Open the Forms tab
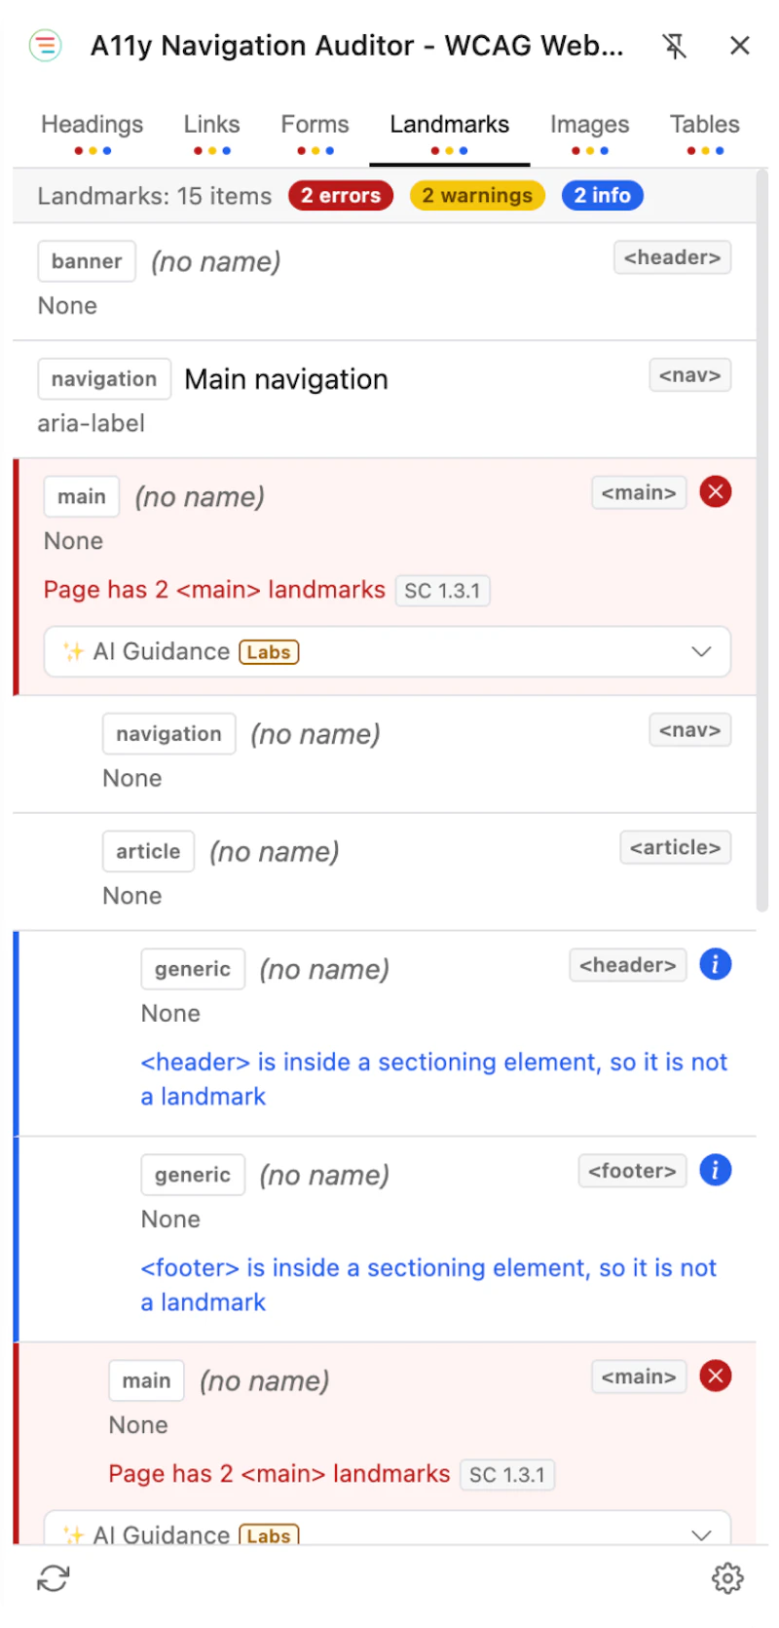This screenshot has width=779, height=1628. 315,134
